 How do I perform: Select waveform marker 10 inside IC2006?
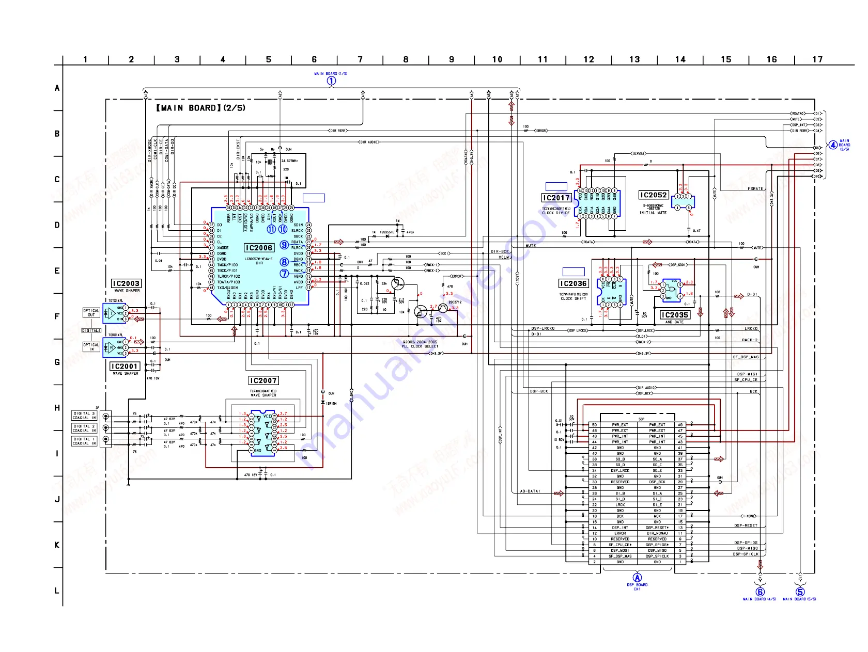[283, 229]
